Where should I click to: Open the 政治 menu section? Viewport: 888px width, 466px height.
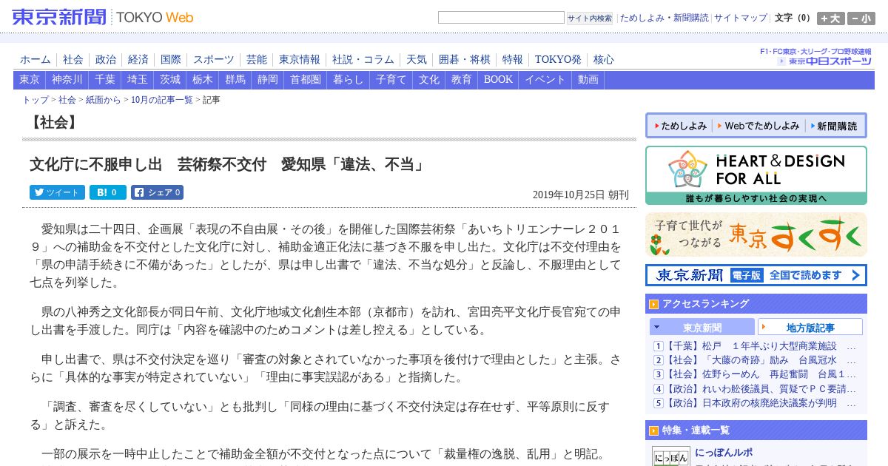coord(106,59)
